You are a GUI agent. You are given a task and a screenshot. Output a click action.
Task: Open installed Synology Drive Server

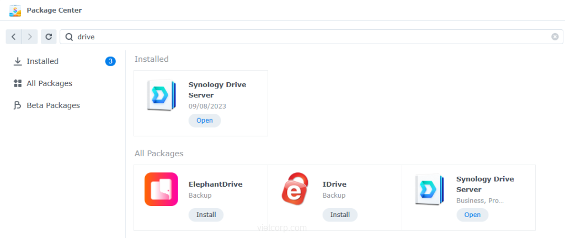(x=205, y=120)
